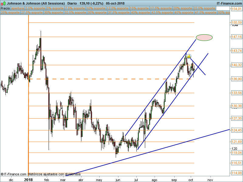This screenshot has height=182, width=243.
Task: Click the 2018 year marker on the time axis
Action: [29, 180]
